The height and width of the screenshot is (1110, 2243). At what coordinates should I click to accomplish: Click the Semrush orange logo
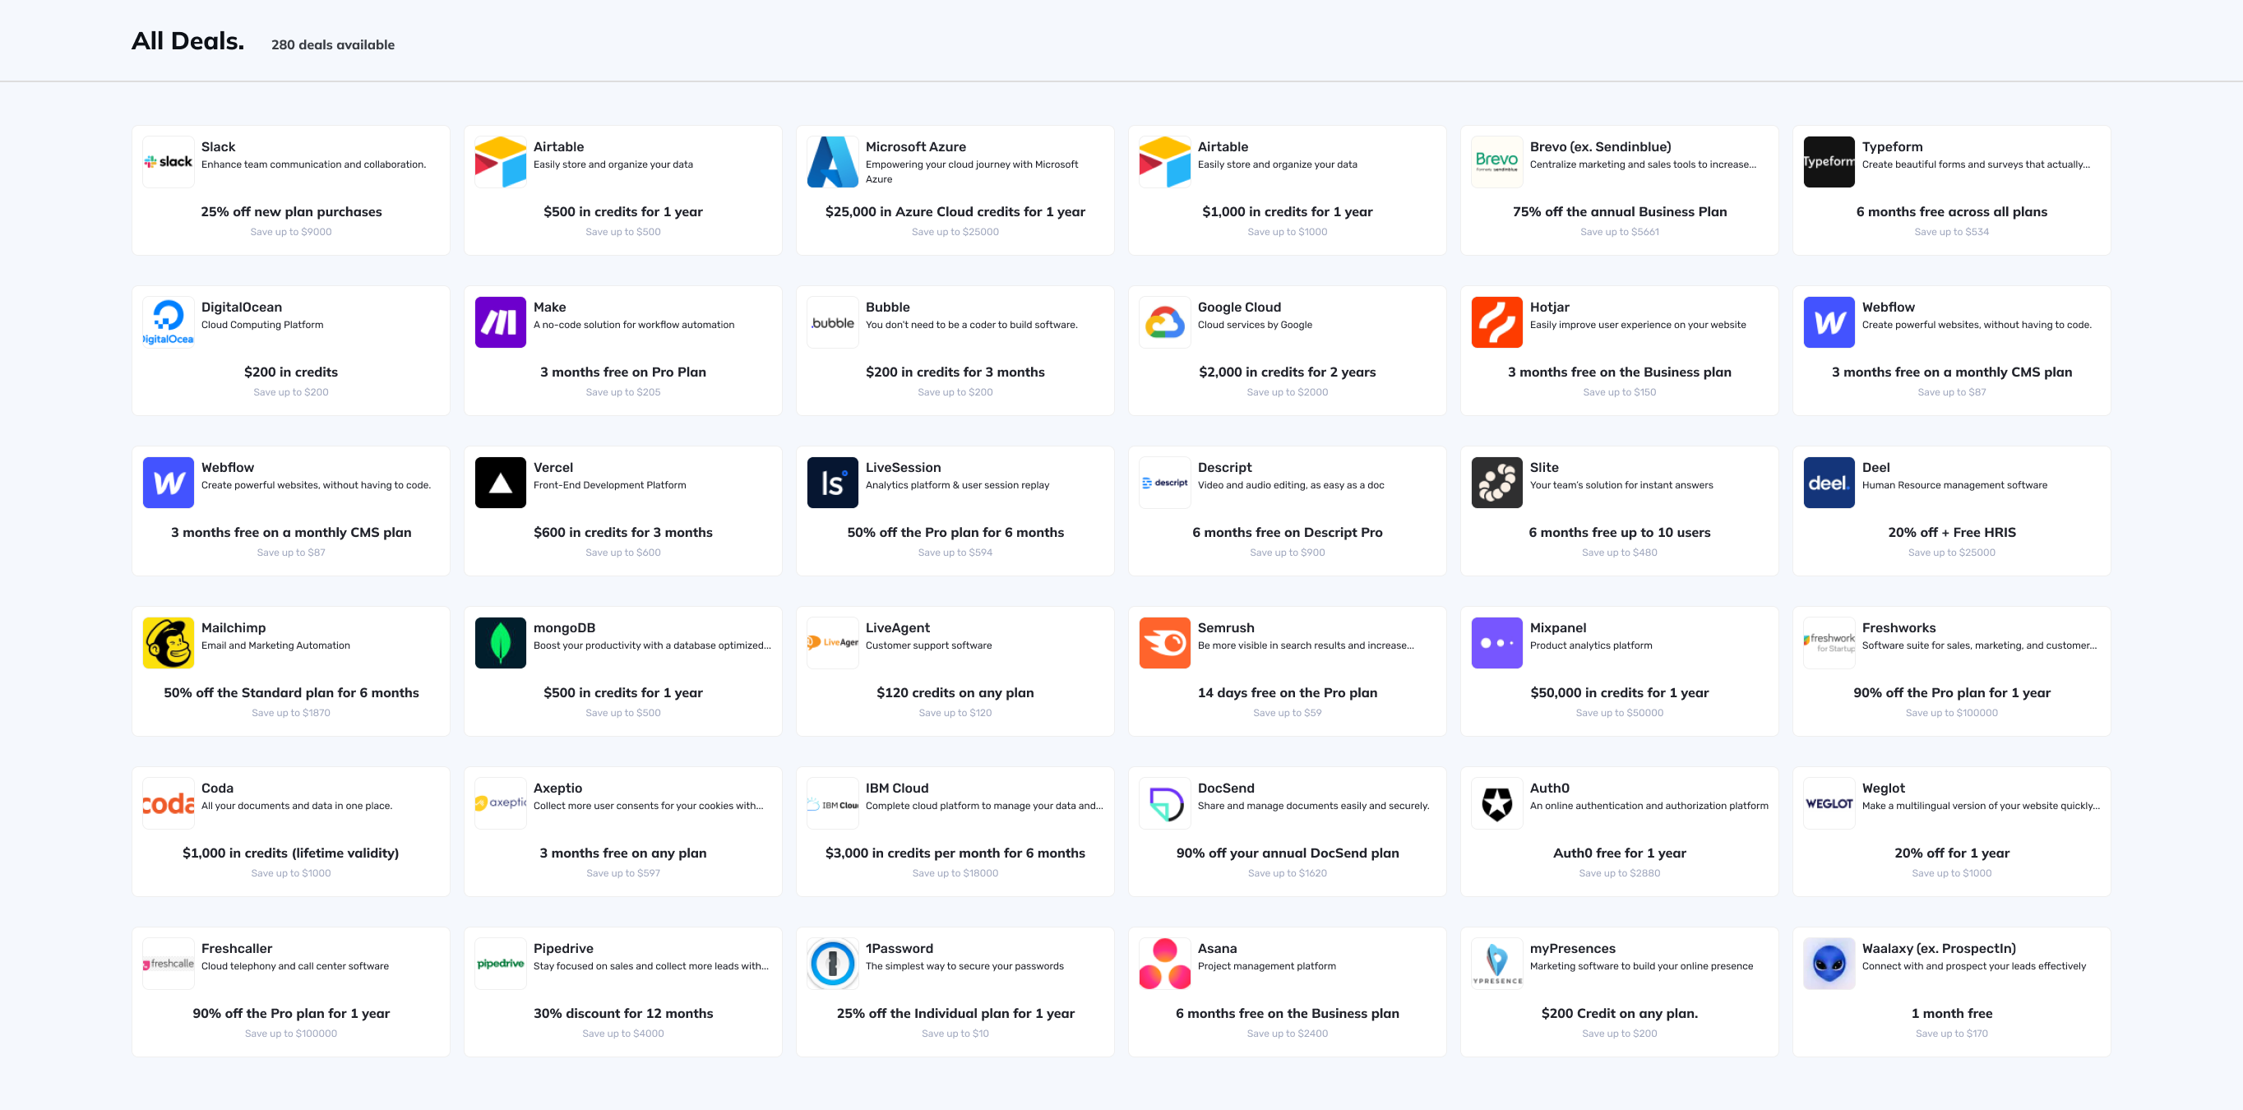[x=1164, y=641]
